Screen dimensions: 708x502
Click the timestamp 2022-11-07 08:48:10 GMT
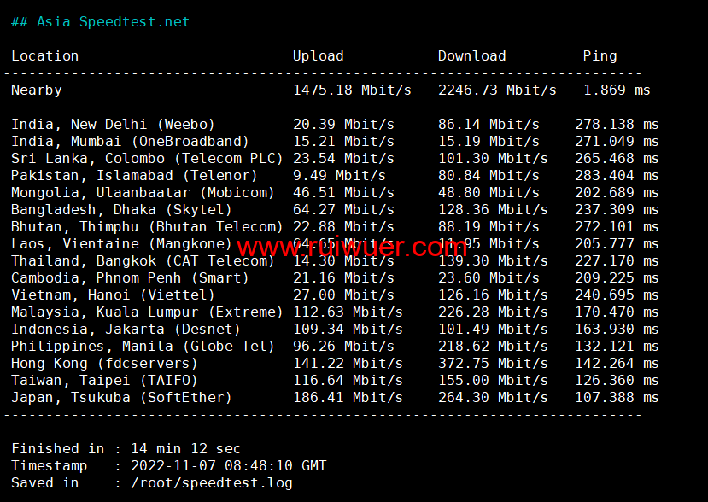pos(228,466)
